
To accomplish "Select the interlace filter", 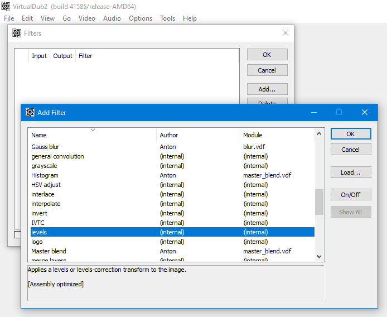I will [172, 194].
